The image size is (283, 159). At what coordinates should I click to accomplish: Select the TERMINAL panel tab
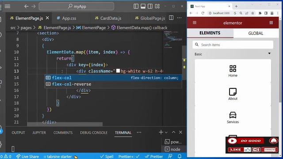tap(123, 132)
